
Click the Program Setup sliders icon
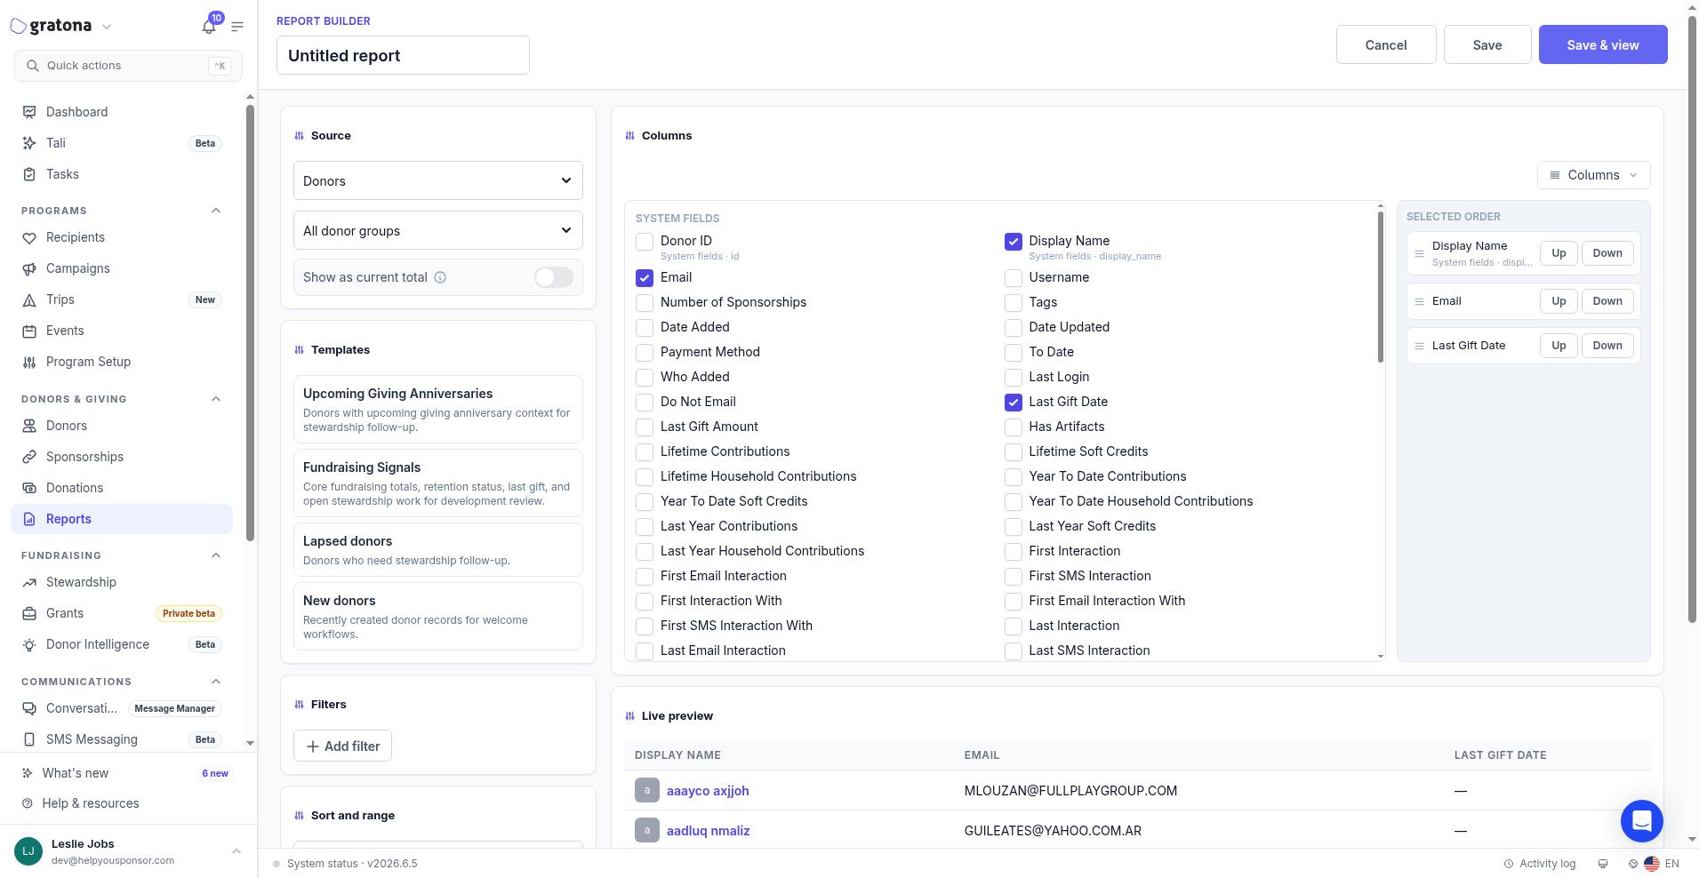pos(29,362)
